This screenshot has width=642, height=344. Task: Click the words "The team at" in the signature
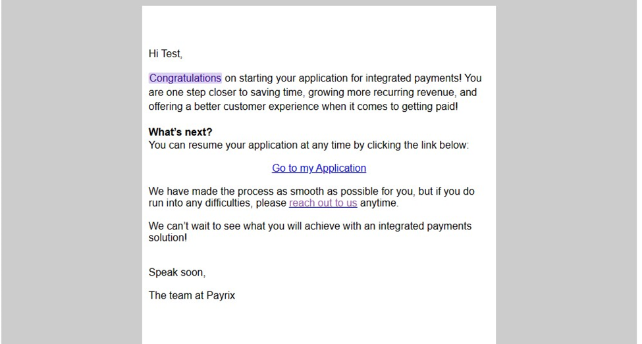coord(176,295)
